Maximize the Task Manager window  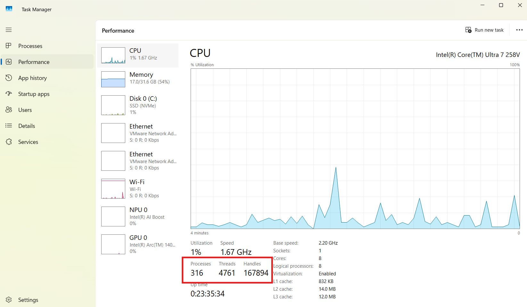click(x=501, y=5)
